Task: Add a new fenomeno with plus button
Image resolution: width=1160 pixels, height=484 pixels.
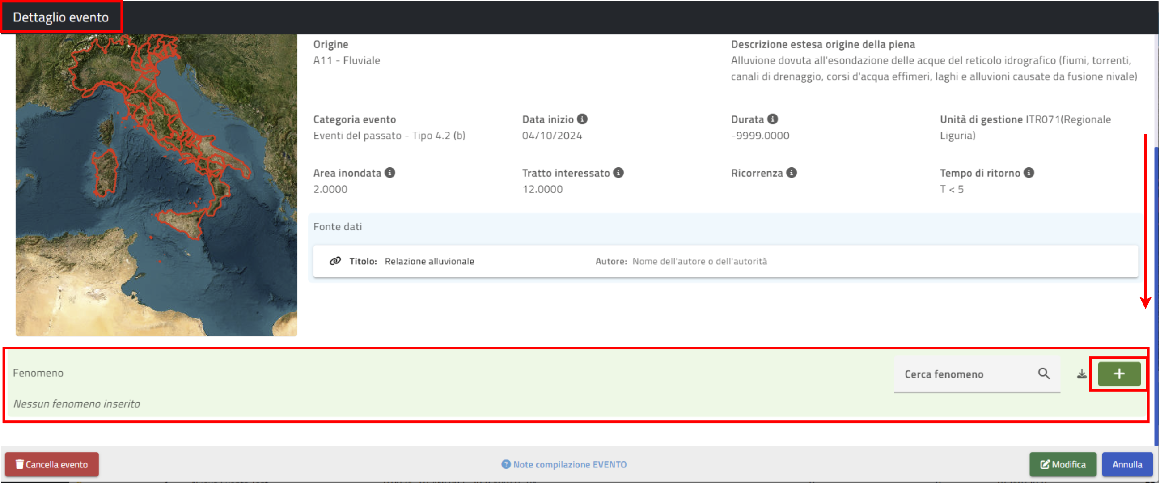Action: coord(1119,374)
